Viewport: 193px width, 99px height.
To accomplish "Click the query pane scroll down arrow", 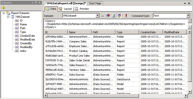I will 190,27.
